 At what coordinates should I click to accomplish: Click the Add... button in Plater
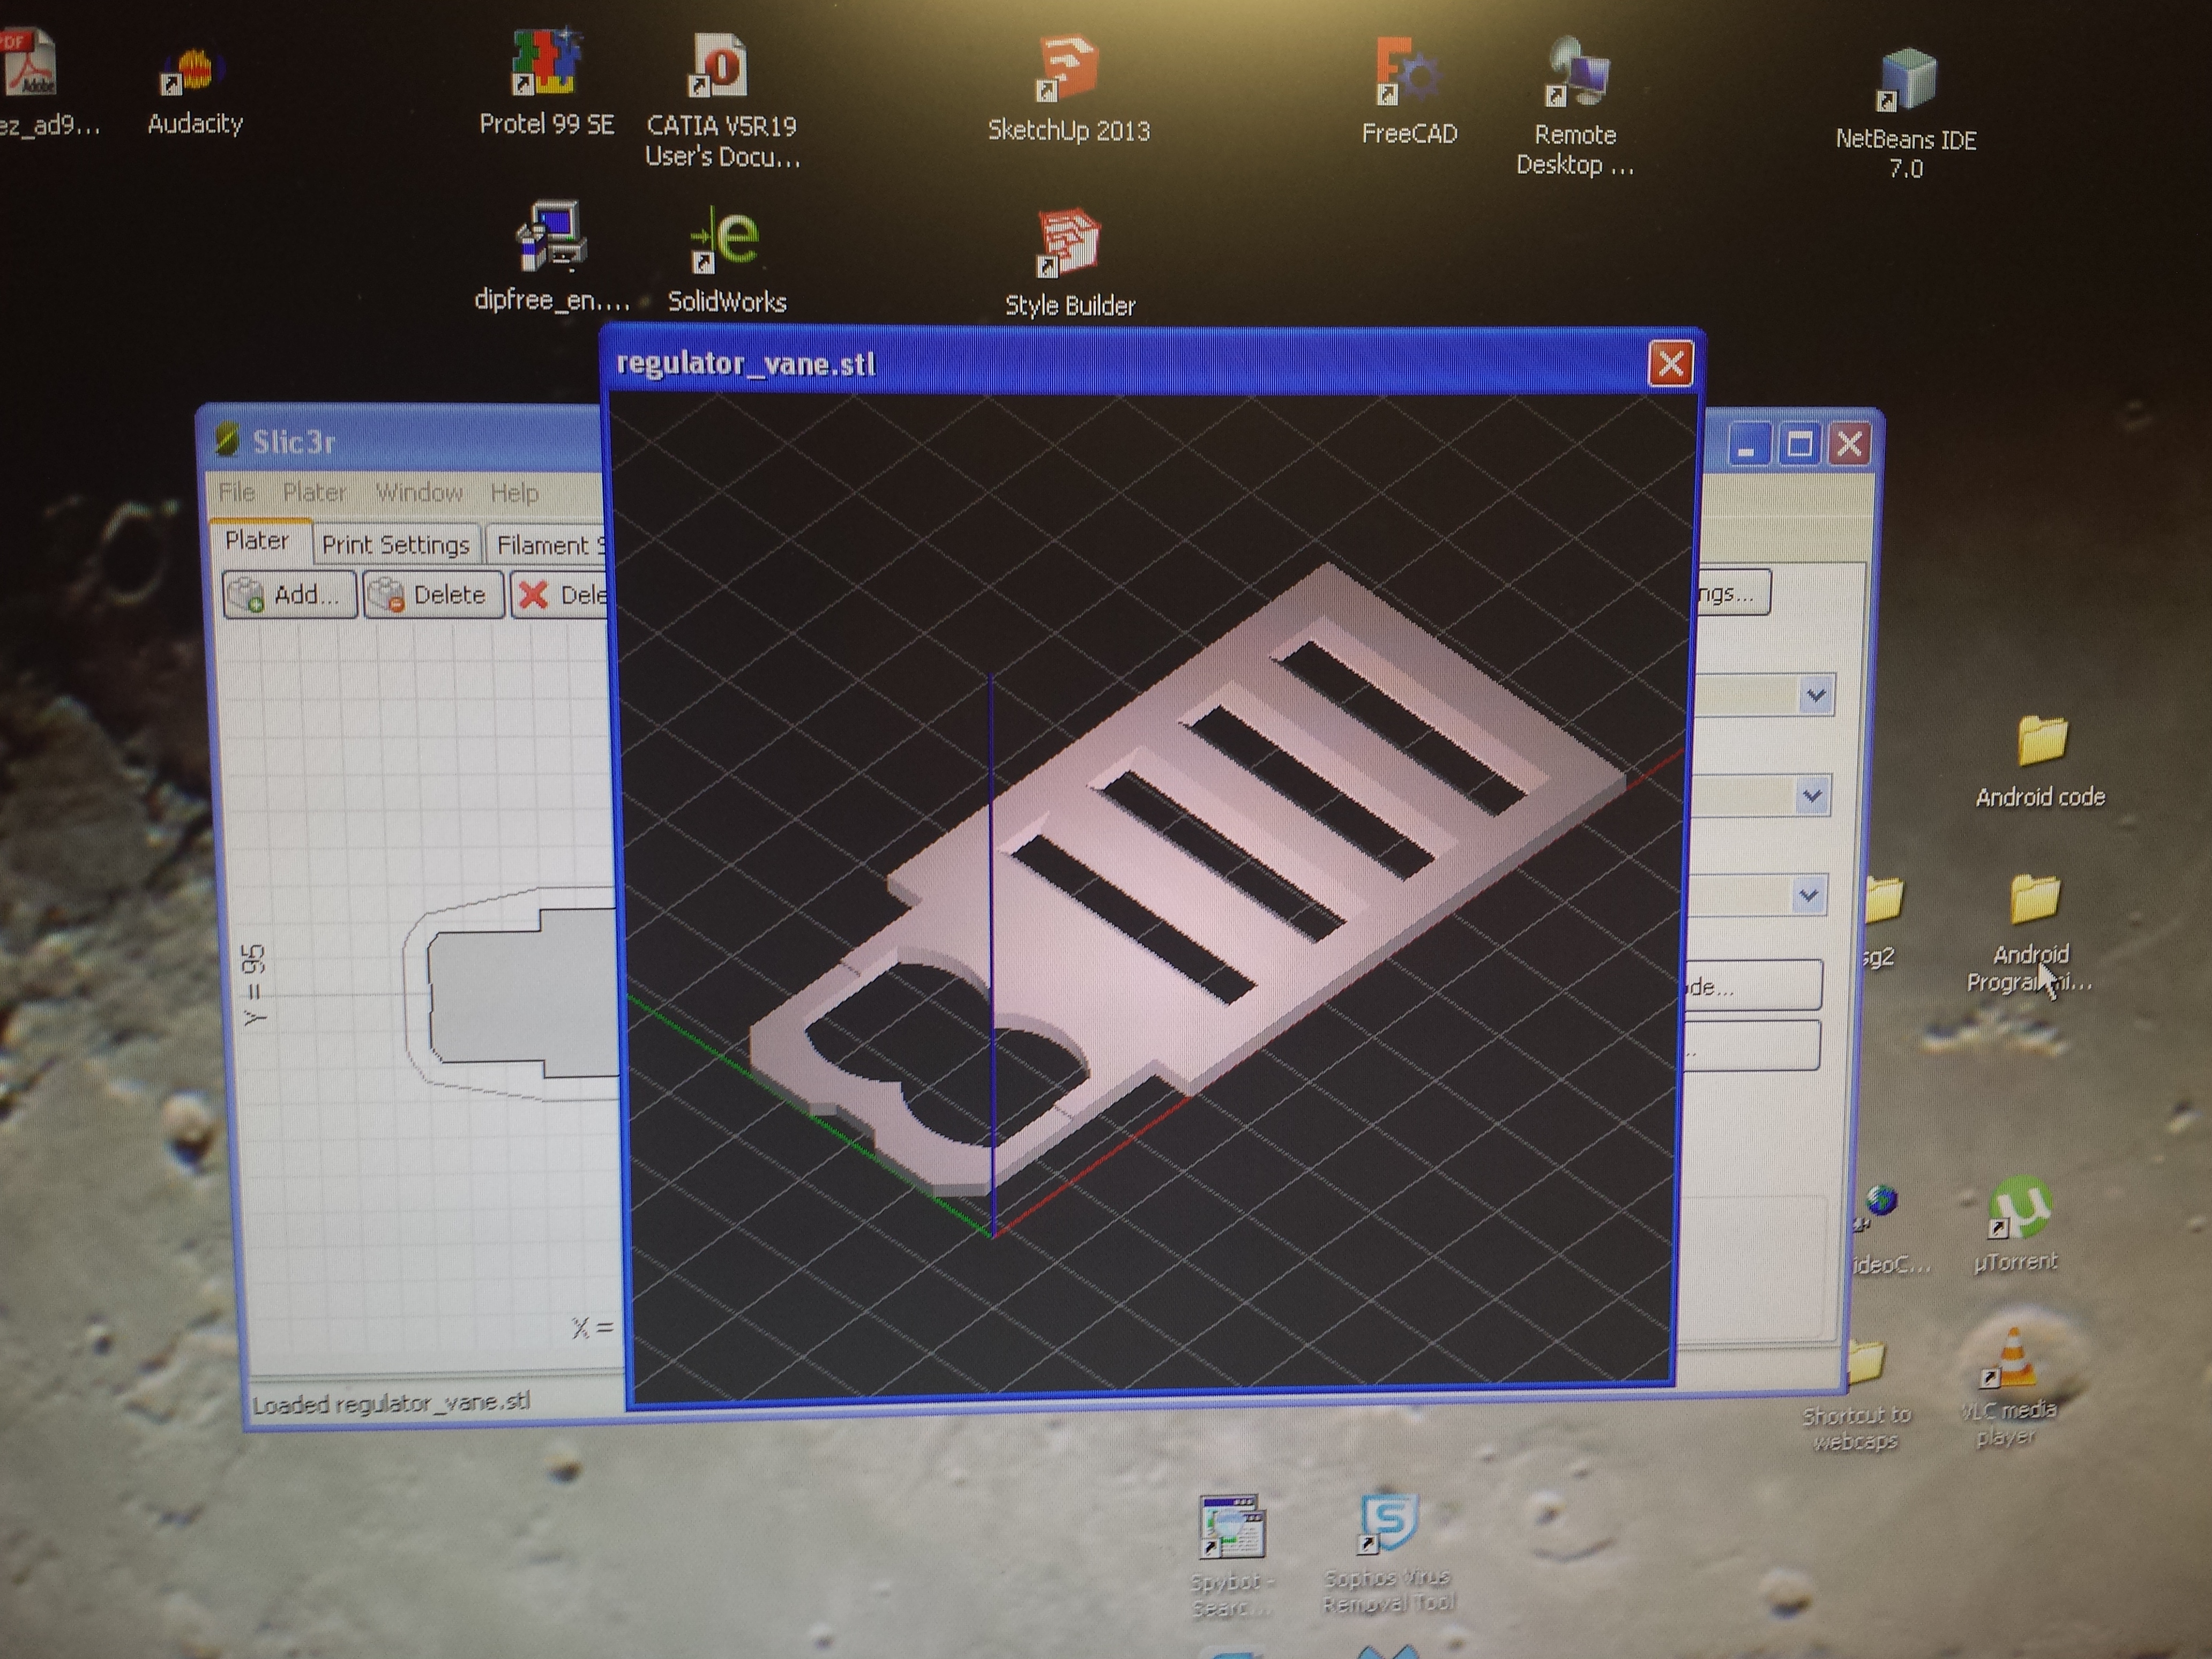290,595
